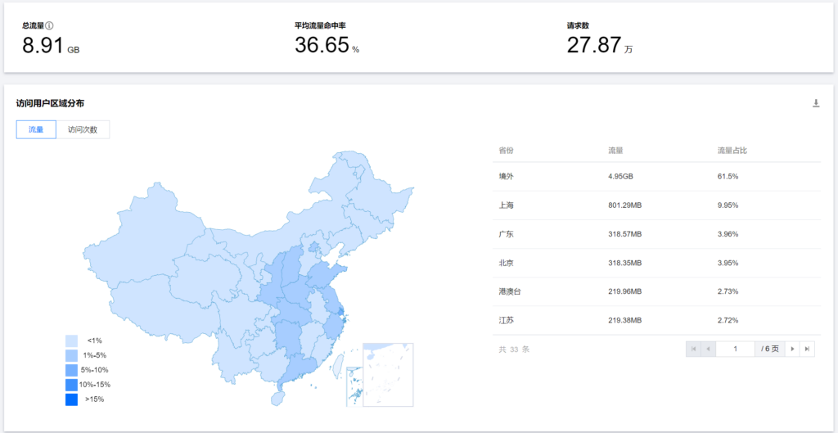Select the 1%-5% legend swatch
The width and height of the screenshot is (838, 433).
coord(72,355)
